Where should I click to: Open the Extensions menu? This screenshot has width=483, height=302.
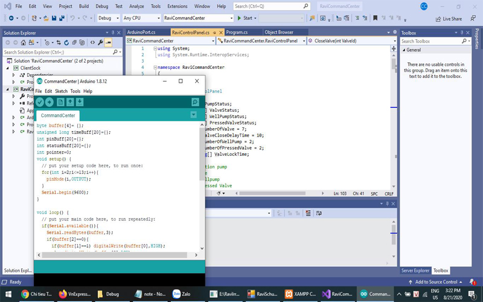click(x=177, y=6)
